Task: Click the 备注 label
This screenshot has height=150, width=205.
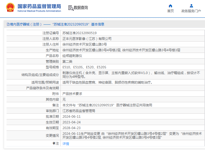Action: (x=56, y=105)
